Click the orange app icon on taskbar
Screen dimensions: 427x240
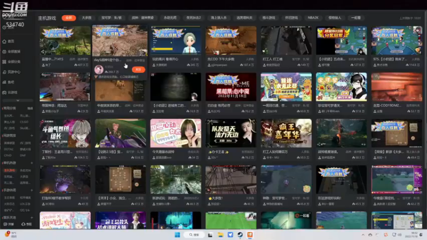coord(250,235)
